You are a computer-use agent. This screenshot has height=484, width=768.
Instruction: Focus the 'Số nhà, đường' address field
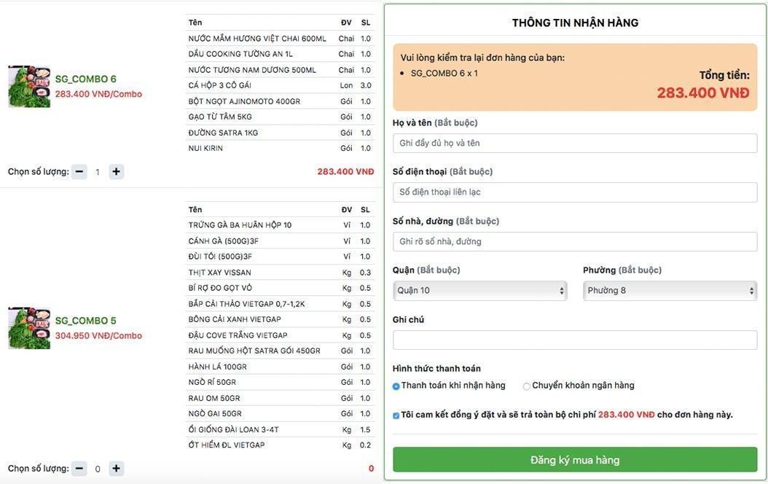(x=574, y=241)
